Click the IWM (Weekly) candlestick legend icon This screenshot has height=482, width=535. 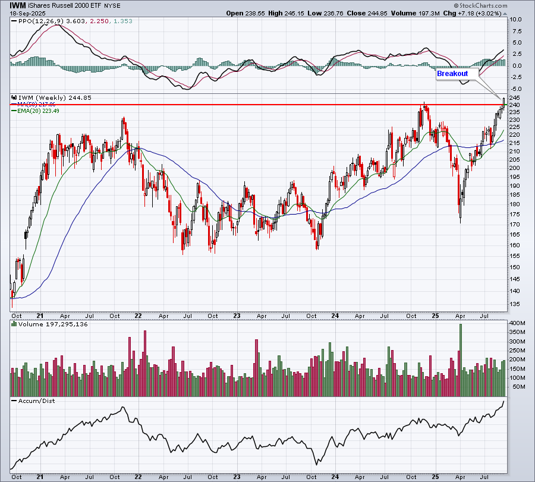point(14,97)
